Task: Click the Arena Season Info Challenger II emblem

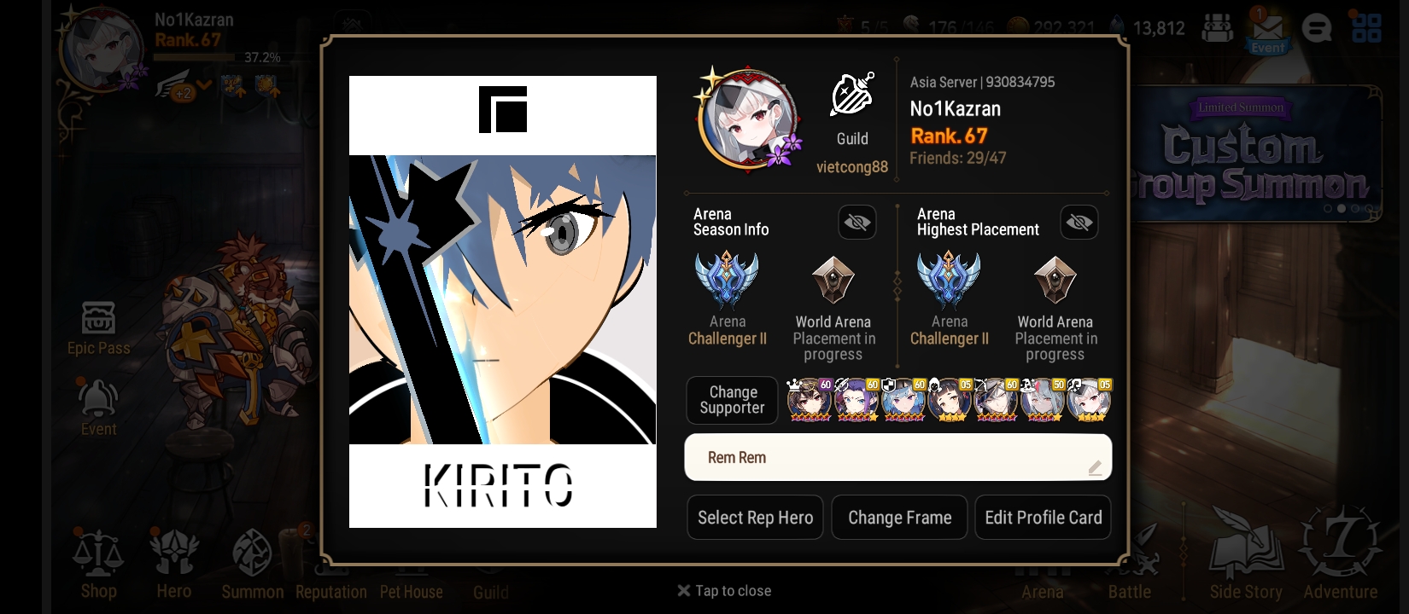Action: coord(727,279)
